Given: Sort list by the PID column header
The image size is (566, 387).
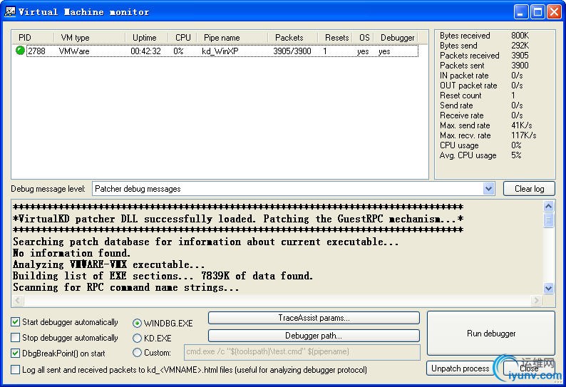Looking at the screenshot, I should (x=33, y=38).
